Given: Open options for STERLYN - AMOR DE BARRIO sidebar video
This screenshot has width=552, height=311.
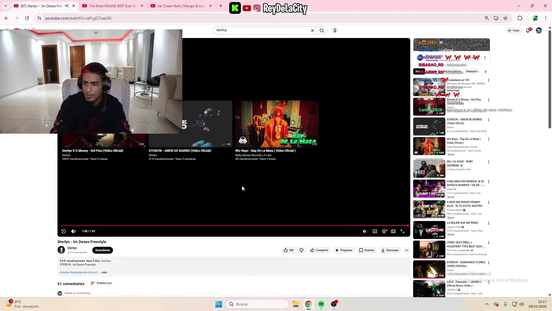Looking at the screenshot, I should click(489, 120).
